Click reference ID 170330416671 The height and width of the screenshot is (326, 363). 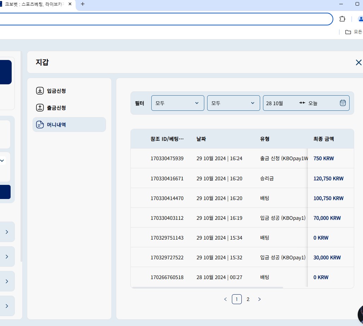pos(167,179)
